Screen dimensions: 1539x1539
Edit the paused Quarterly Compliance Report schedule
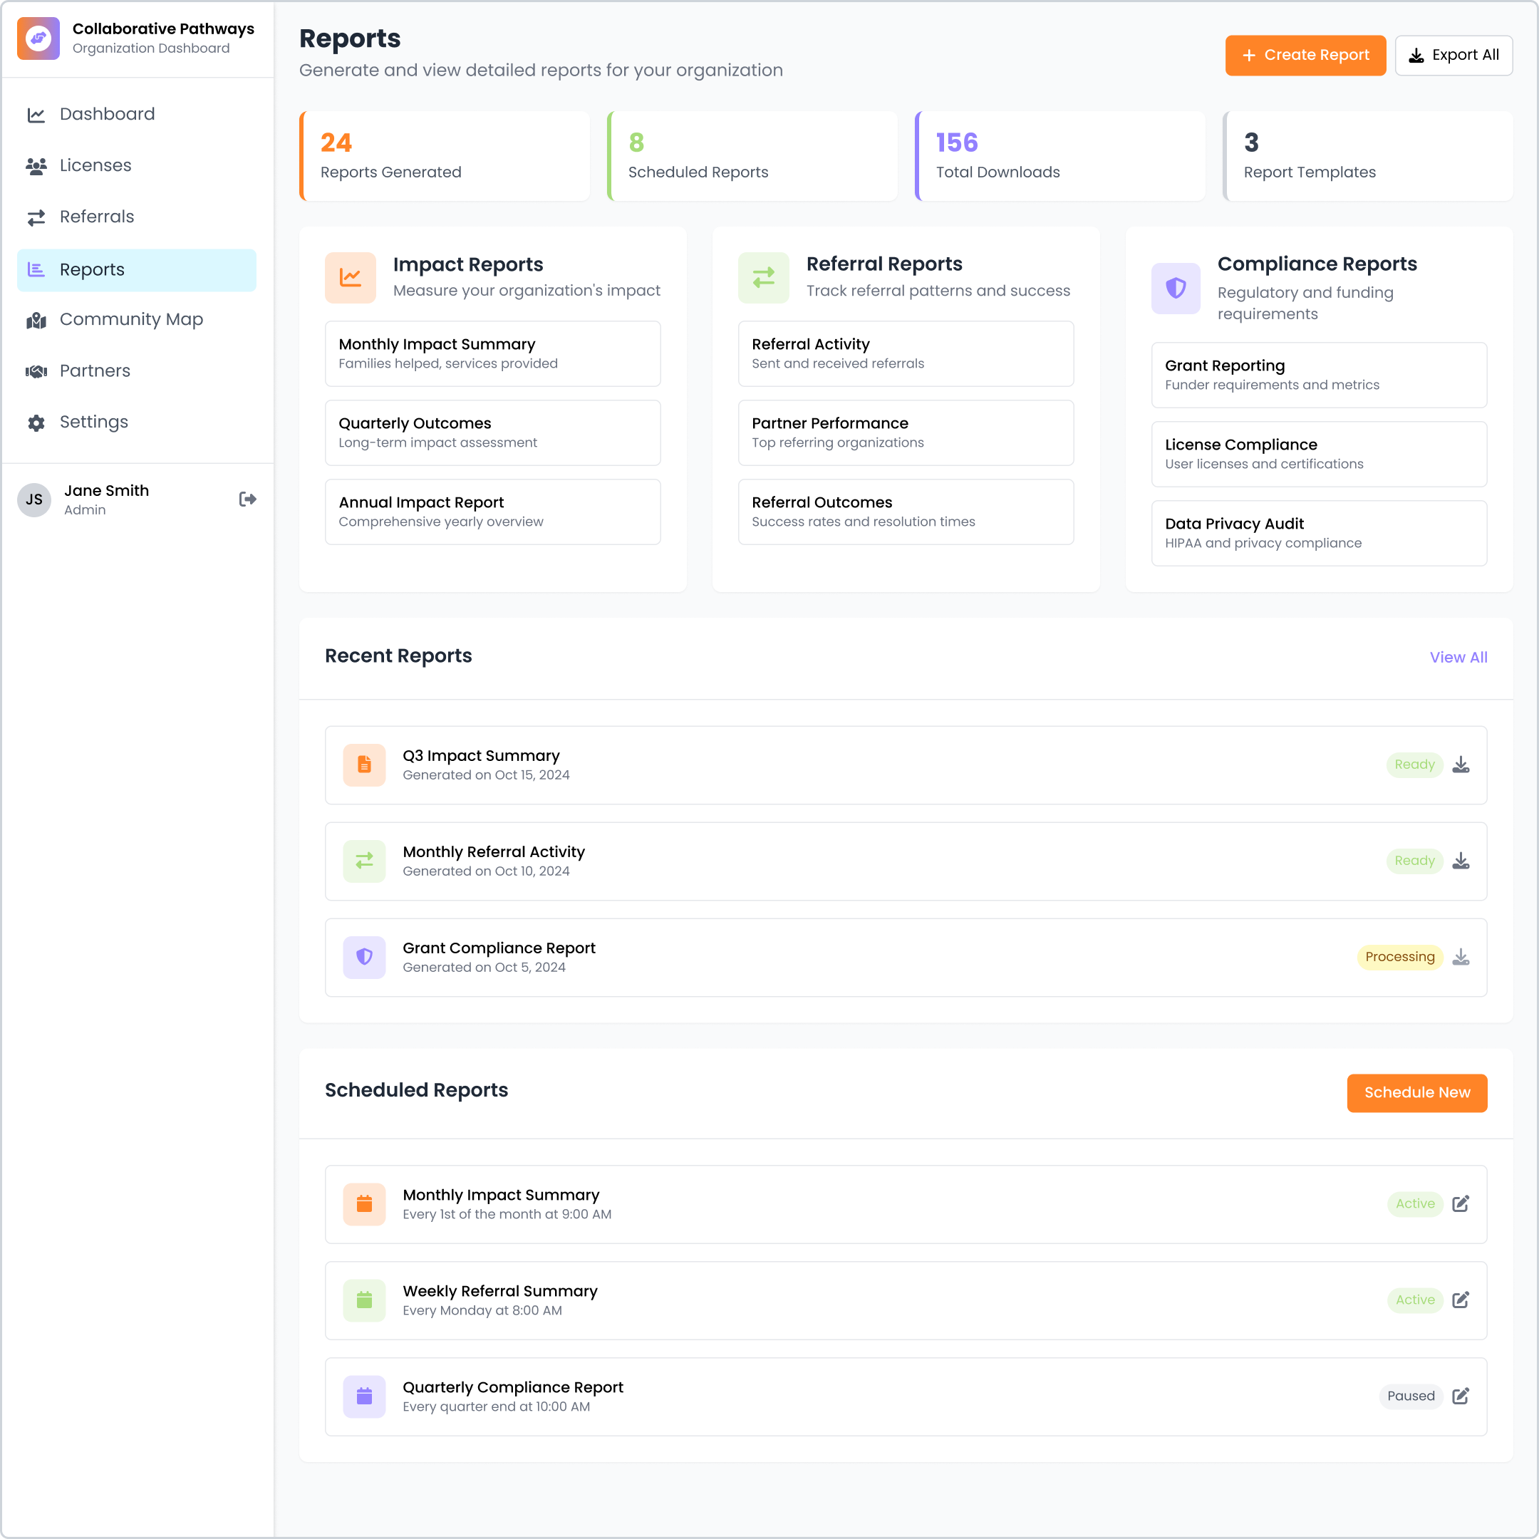pos(1461,1396)
